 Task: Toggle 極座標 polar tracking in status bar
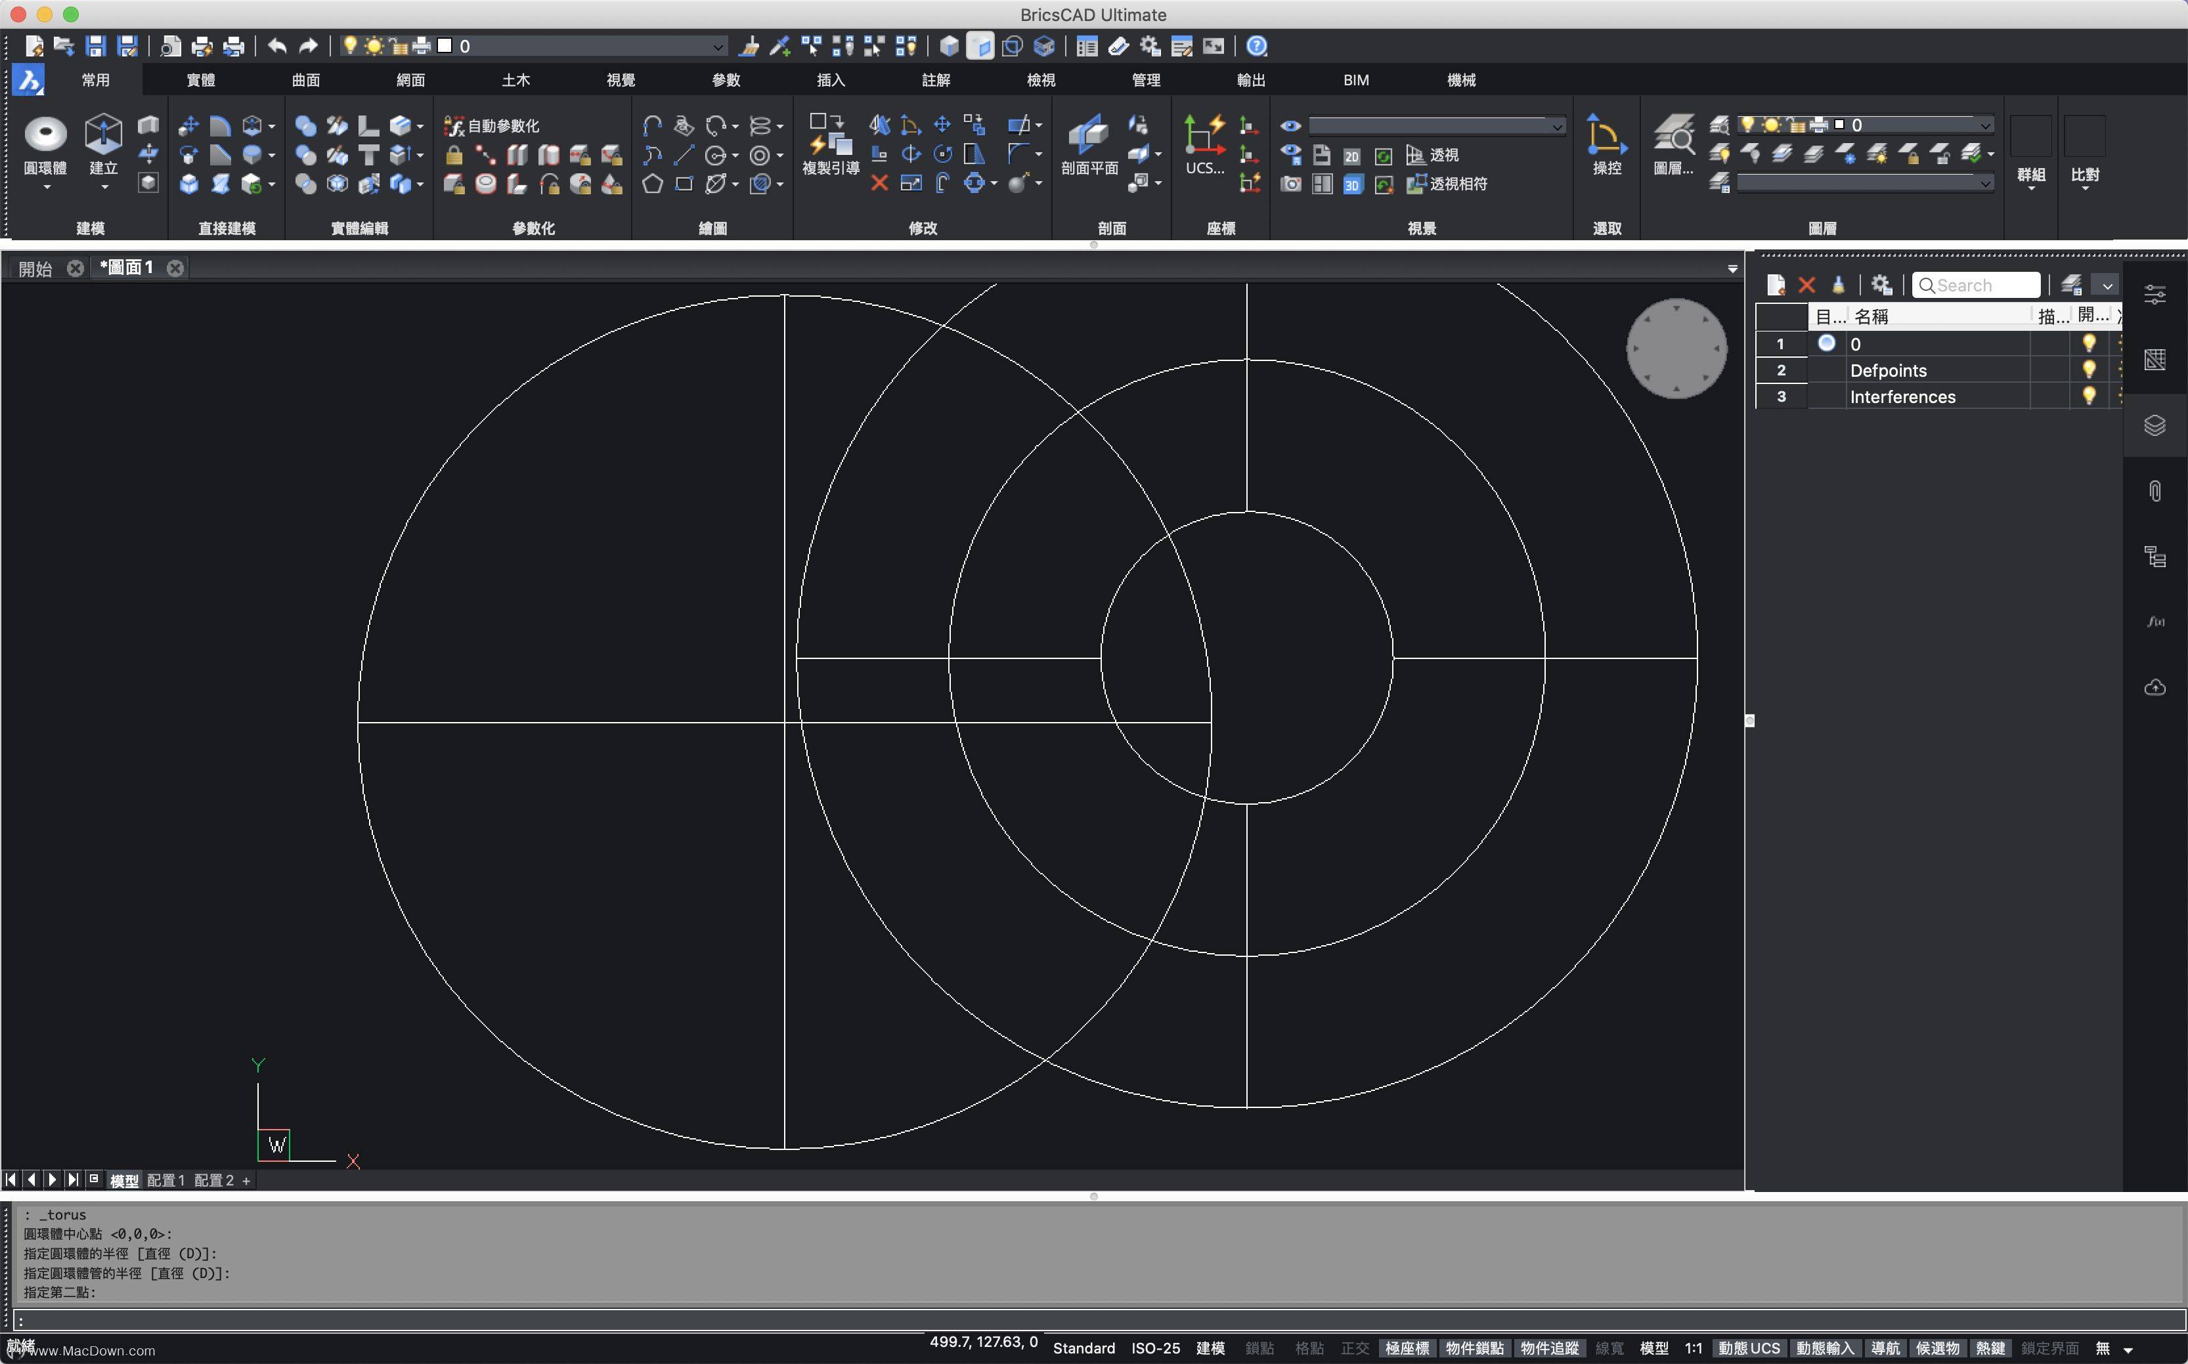[1406, 1348]
